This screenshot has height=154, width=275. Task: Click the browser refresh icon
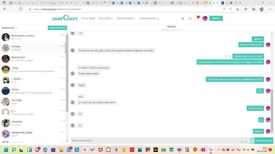coord(21,9)
